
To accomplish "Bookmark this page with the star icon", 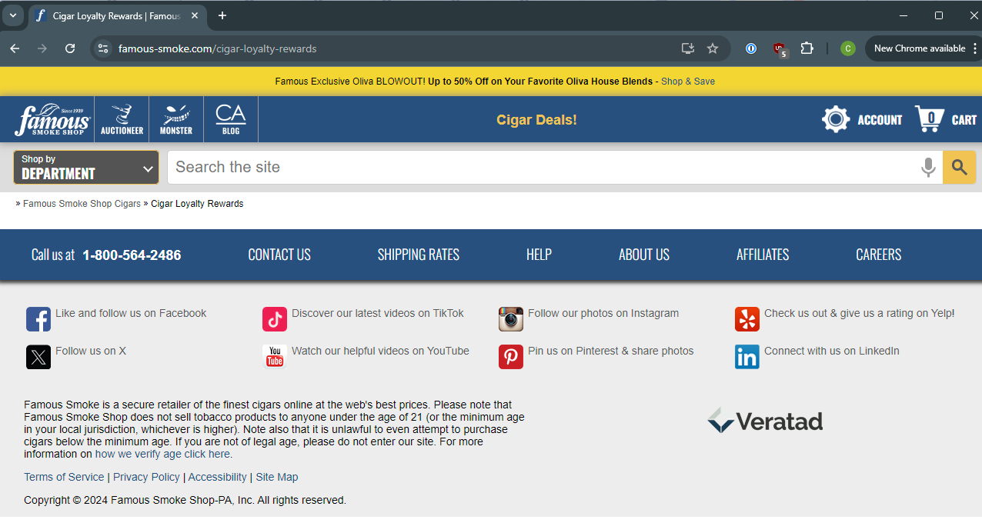I will 713,48.
